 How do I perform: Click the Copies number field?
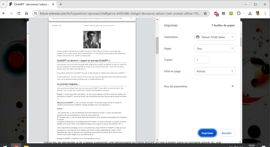pyautogui.click(x=202, y=60)
